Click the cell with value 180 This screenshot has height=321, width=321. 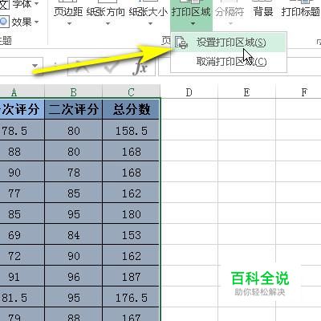131,214
